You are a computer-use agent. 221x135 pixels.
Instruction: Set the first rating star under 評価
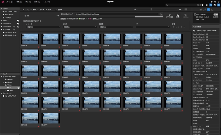173,27
